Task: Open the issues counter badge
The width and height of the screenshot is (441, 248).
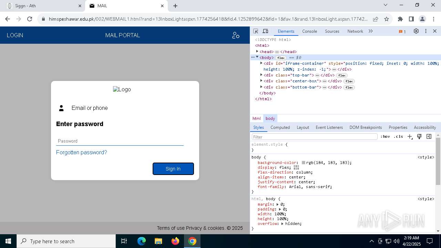Action: pos(402,31)
